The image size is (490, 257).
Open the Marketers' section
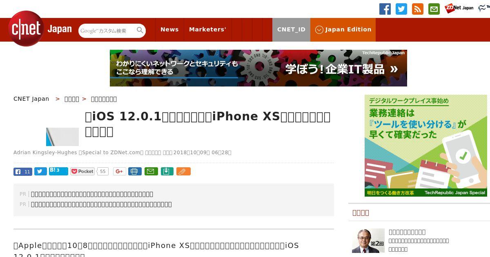[x=207, y=30]
